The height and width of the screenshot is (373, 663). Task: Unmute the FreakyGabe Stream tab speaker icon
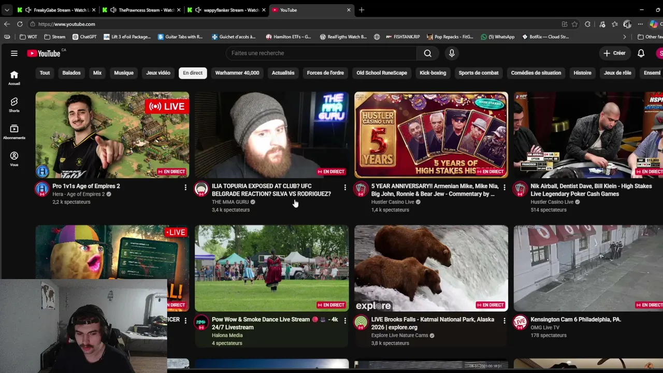coord(28,10)
